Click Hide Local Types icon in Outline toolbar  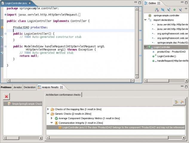click(x=180, y=10)
